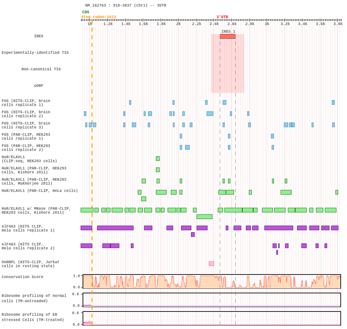The width and height of the screenshot is (347, 329).
Task: Select the Conservation Score track label
Action: pos(22,277)
